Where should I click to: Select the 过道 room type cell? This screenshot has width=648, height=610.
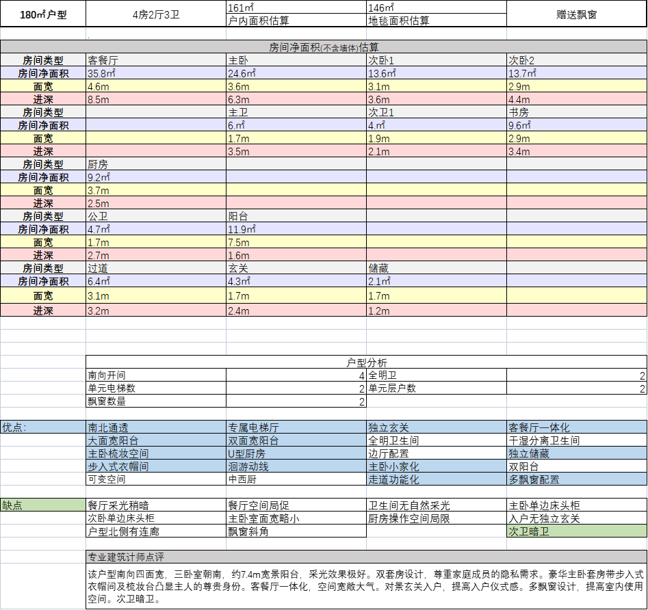pyautogui.click(x=156, y=268)
